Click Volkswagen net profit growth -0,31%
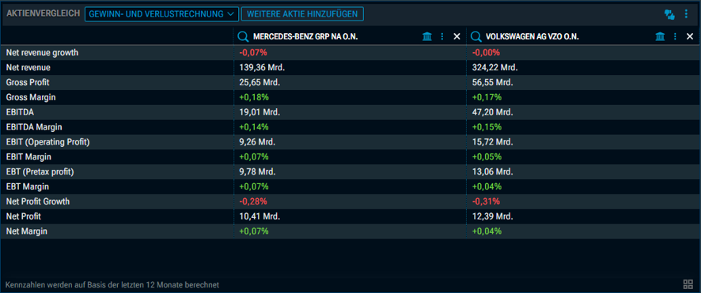 (486, 201)
